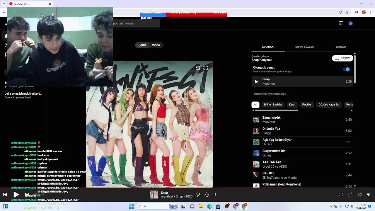This screenshot has height=211, width=375.
Task: Toggle album art miniplayer icon
Action: (198, 68)
